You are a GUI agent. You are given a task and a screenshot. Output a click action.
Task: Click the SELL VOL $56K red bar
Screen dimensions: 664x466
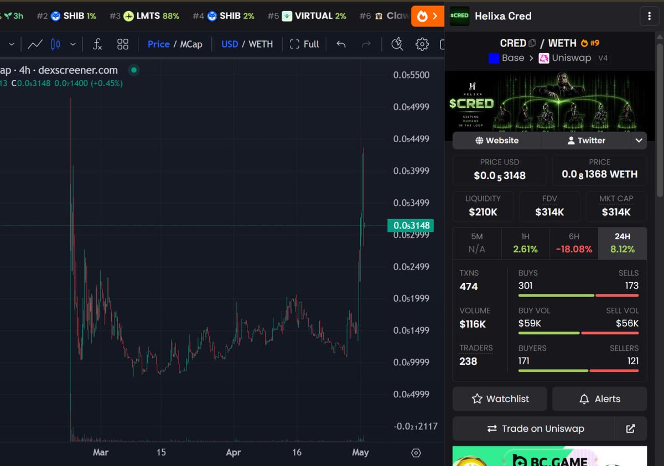tap(610, 333)
